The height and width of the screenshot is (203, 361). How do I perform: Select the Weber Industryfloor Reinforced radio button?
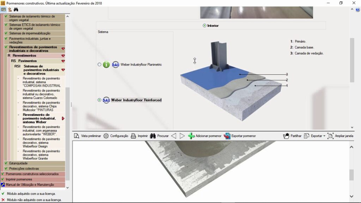click(x=99, y=100)
